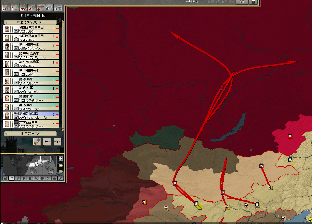Click infantry symbol on 第3中華義勇軍 row
The image size is (312, 224).
(x=16, y=57)
